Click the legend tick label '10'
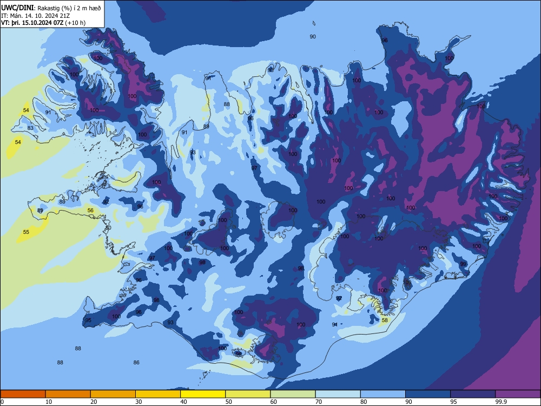The height and width of the screenshot is (406, 541). point(49,402)
